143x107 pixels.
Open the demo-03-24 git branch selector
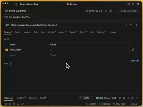[94, 11]
